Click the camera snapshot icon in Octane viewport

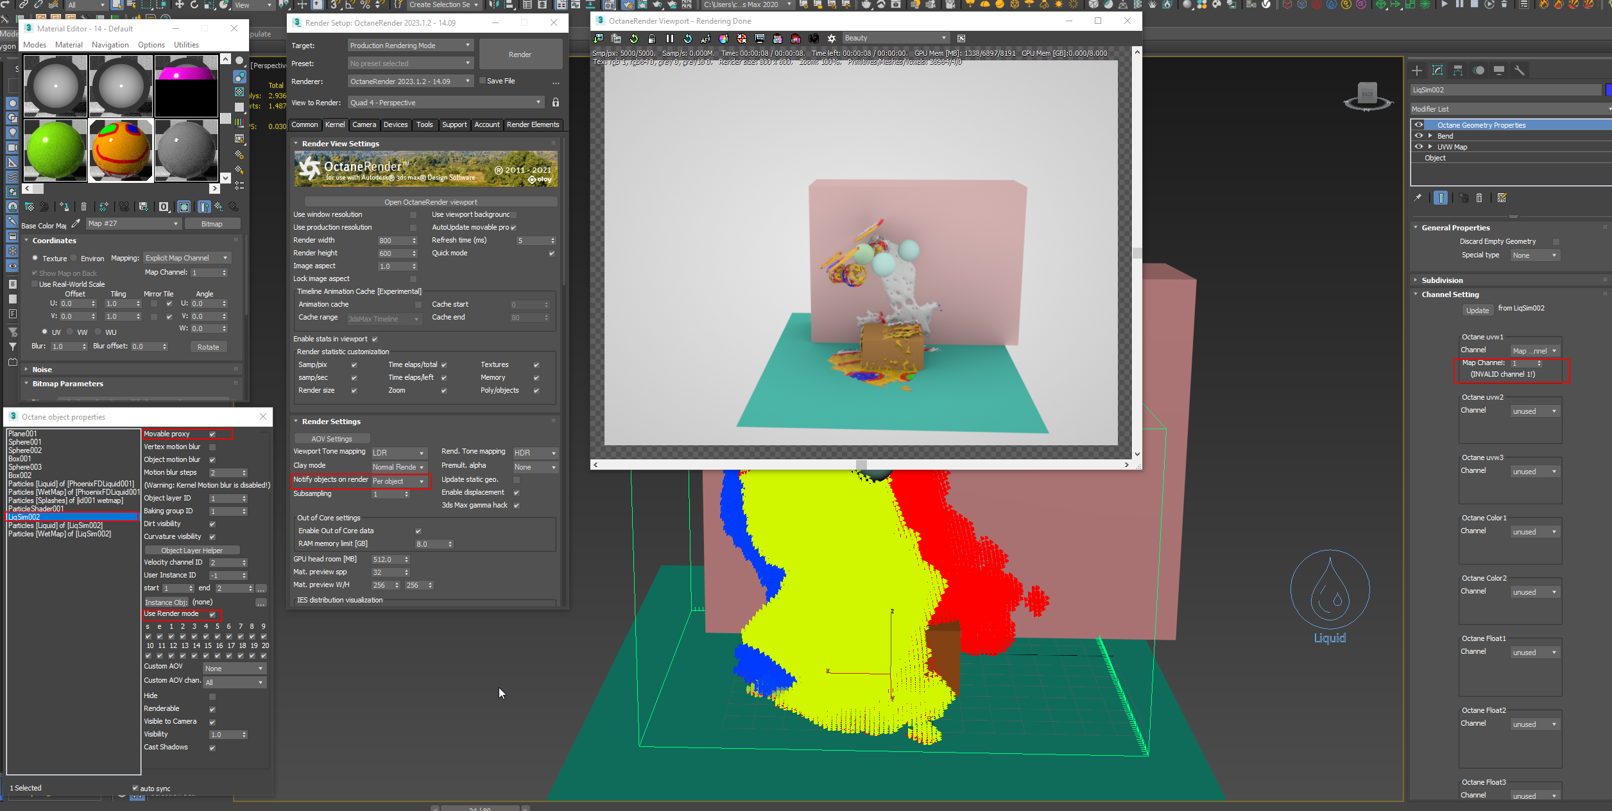[x=814, y=38]
